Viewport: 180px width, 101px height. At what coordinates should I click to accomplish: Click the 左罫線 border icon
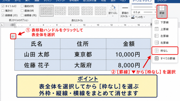click(x=157, y=36)
